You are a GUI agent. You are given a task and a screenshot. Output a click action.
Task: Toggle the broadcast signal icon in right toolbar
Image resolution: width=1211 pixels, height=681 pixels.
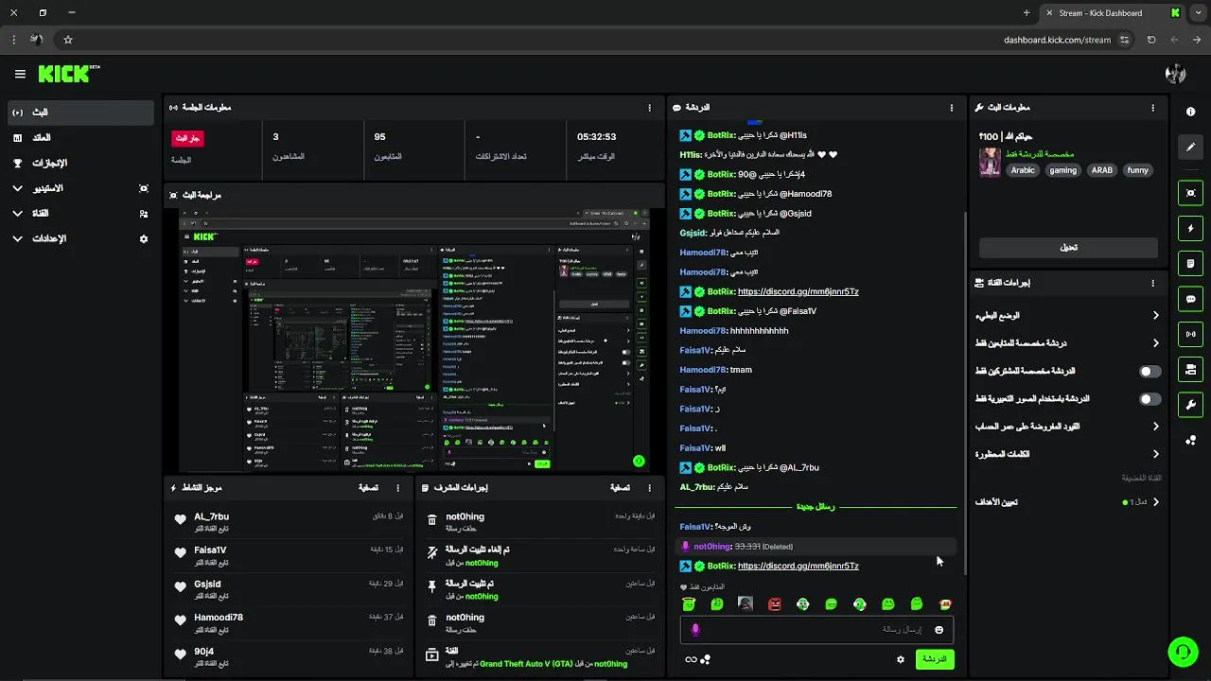click(1190, 334)
